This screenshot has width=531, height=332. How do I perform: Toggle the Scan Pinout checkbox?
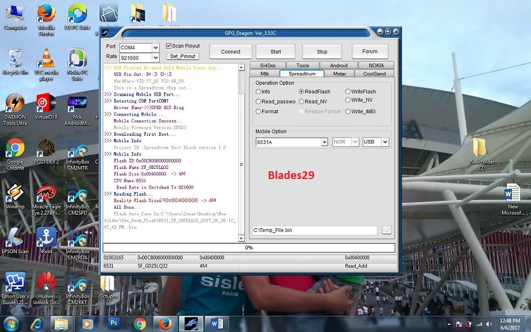pos(169,46)
